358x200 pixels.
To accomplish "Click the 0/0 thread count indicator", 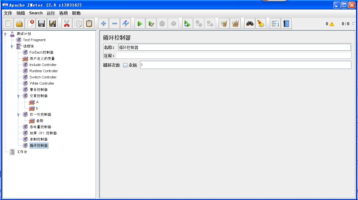I will point(346,24).
